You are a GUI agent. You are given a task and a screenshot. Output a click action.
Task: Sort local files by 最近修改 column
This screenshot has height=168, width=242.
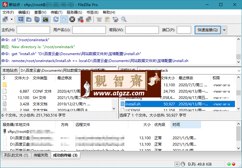click(68, 78)
